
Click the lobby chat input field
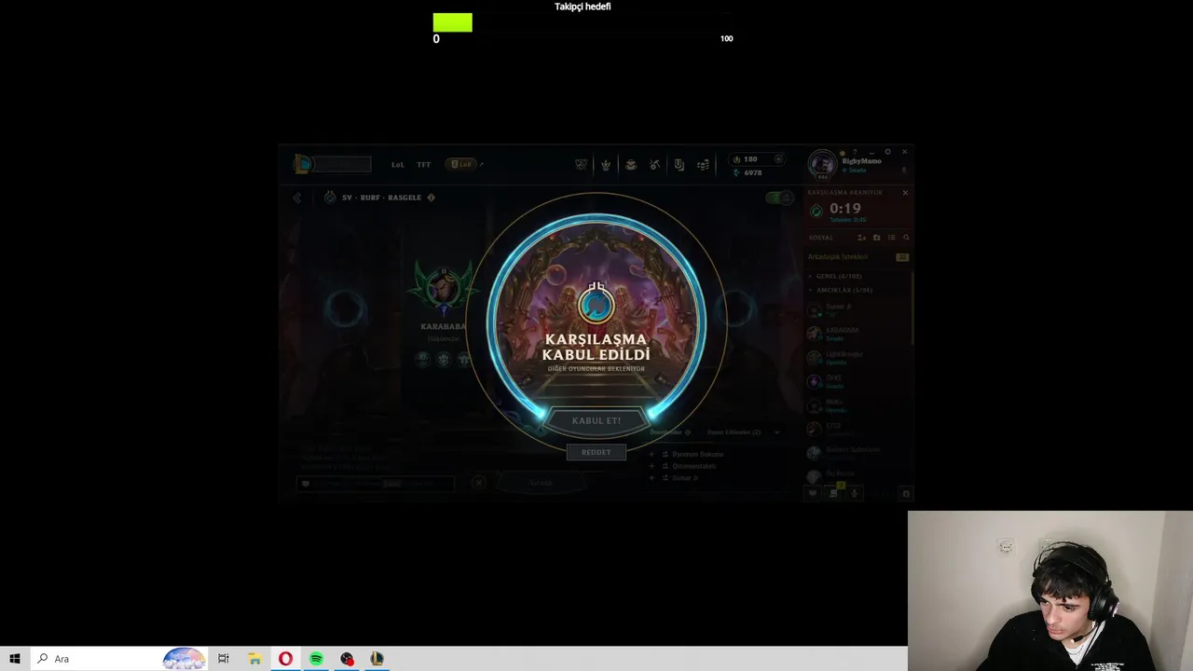375,484
